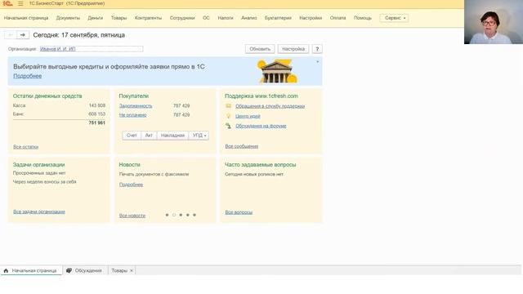Click the webcam video thumbnail
The height and width of the screenshot is (294, 523).
coord(494,22)
